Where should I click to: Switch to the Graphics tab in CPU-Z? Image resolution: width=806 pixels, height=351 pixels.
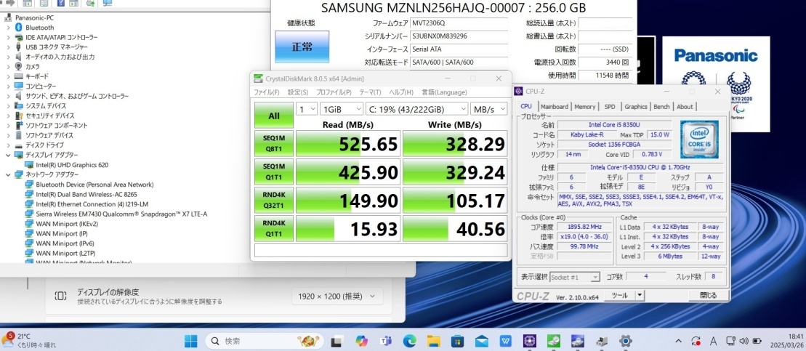636,106
